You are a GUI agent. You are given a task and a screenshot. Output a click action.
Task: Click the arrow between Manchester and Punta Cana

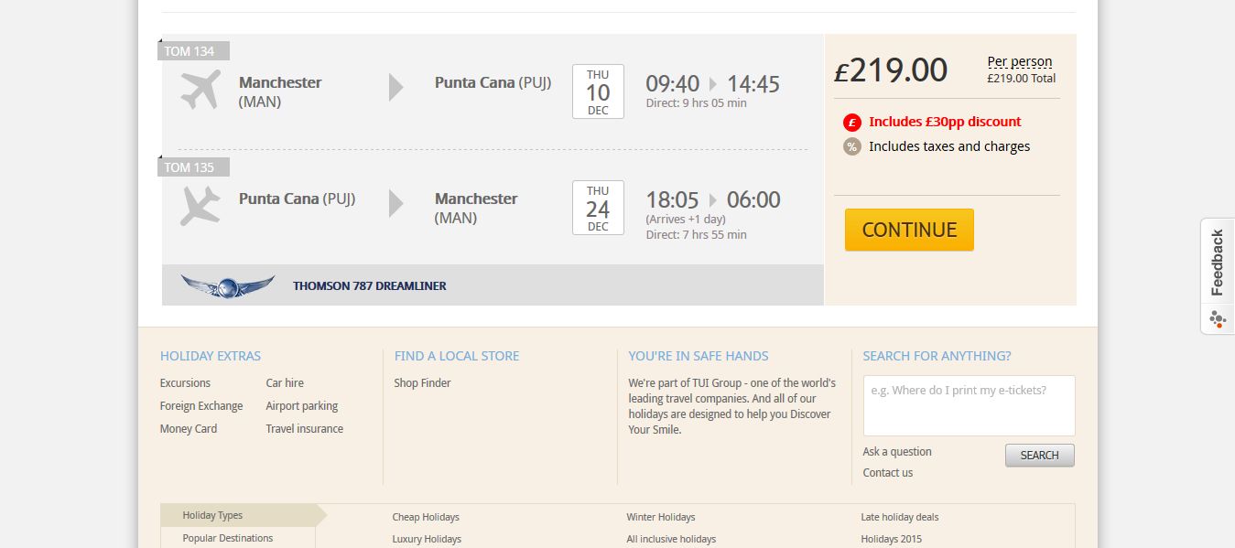[x=396, y=87]
